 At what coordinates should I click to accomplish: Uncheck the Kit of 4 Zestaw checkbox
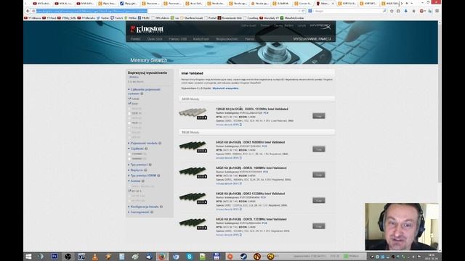point(129,191)
